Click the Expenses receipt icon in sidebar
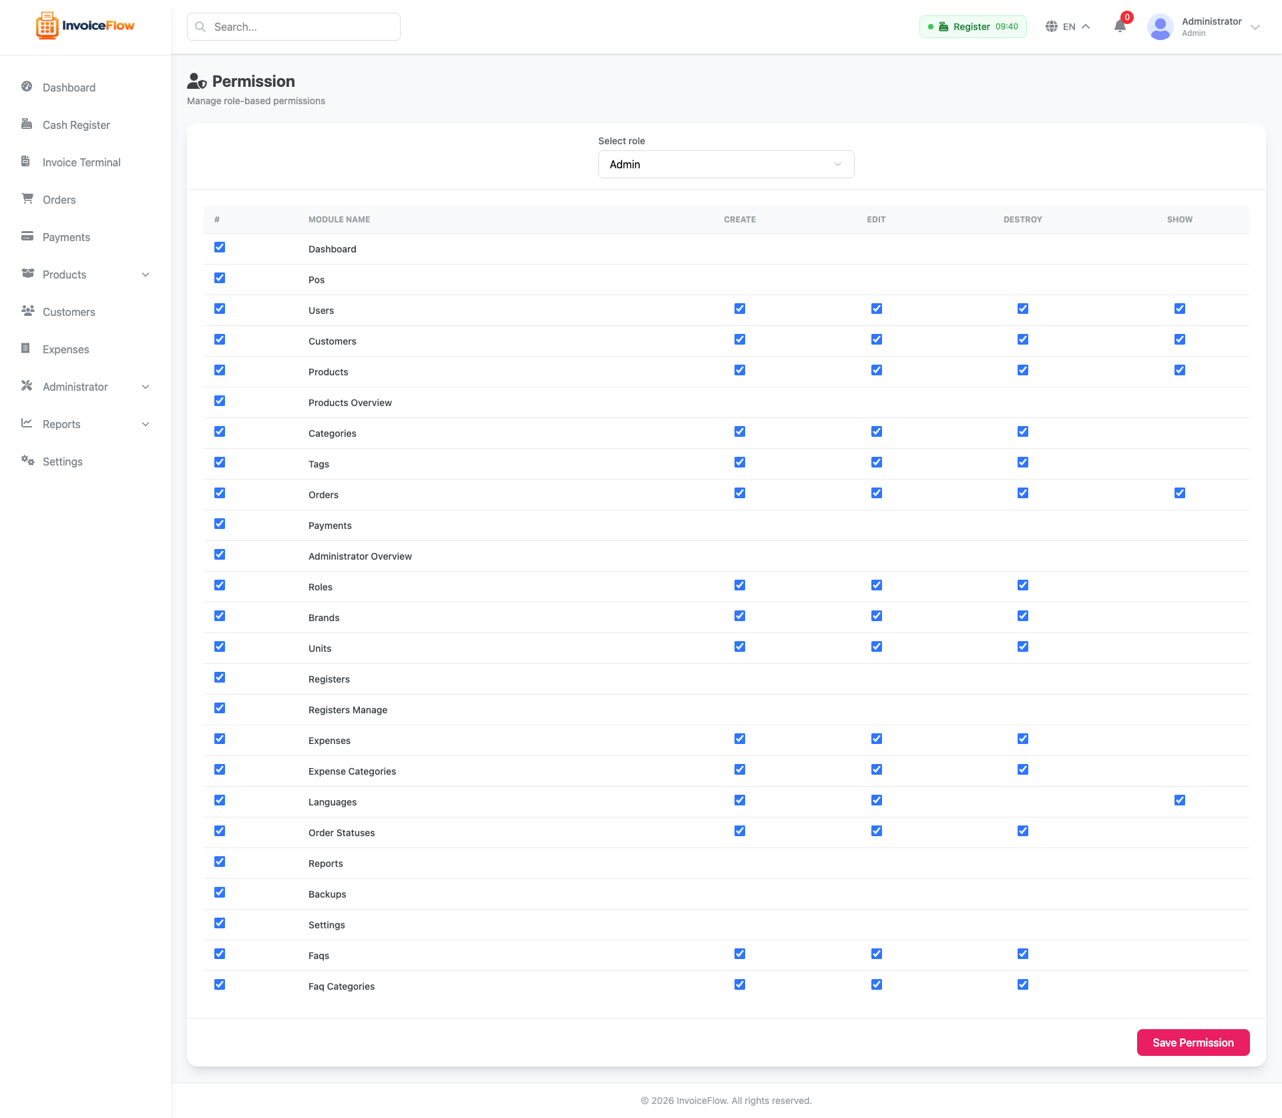1282x1118 pixels. coord(25,349)
